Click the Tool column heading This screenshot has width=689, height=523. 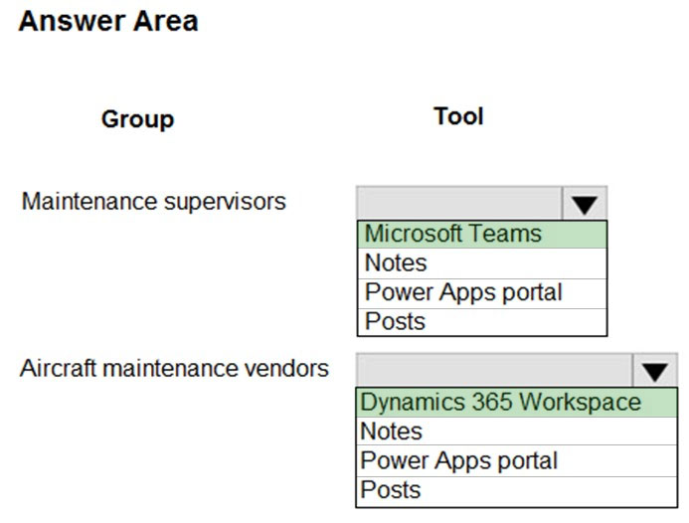pos(458,116)
